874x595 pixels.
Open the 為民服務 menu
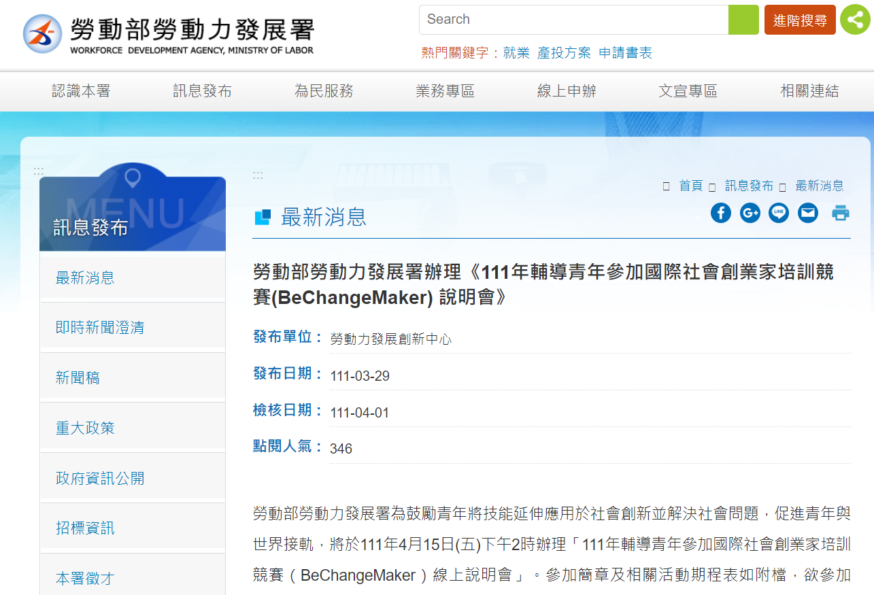coord(324,91)
